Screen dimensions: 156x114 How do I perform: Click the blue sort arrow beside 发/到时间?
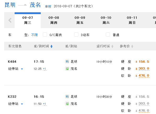pyautogui.click(x=51, y=46)
